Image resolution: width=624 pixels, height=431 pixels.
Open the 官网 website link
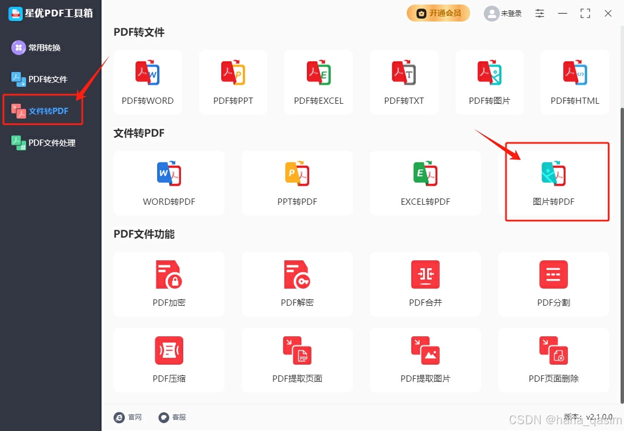pyautogui.click(x=128, y=417)
